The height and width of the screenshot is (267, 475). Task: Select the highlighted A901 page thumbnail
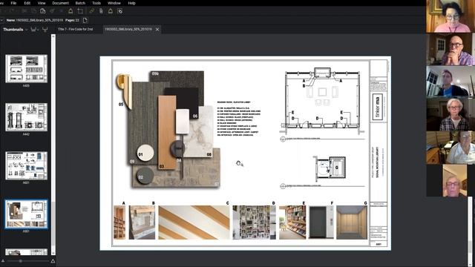point(27,214)
